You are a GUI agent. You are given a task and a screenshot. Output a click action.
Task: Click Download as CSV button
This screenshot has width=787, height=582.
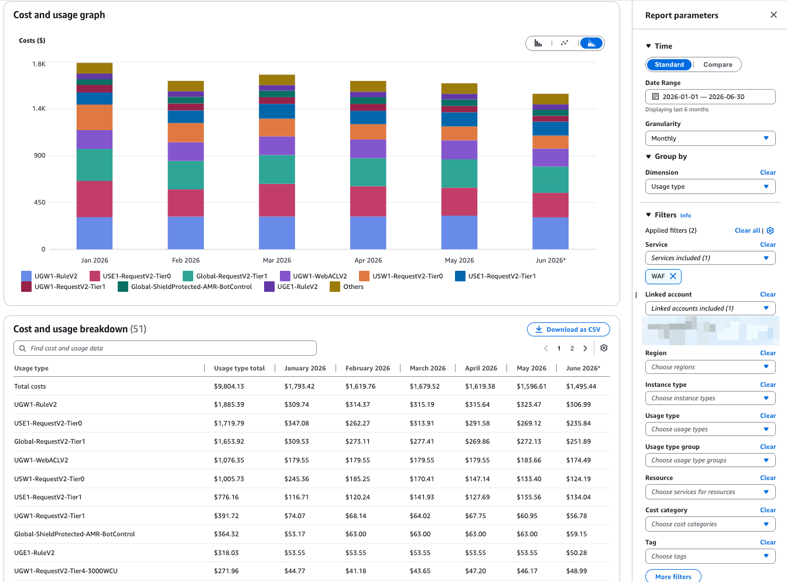(568, 329)
